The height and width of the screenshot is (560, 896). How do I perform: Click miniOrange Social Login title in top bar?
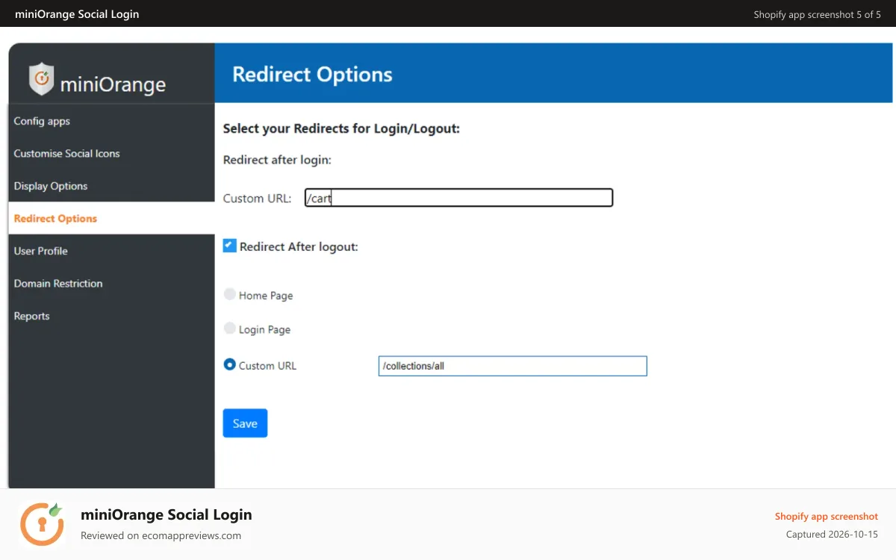click(x=77, y=13)
